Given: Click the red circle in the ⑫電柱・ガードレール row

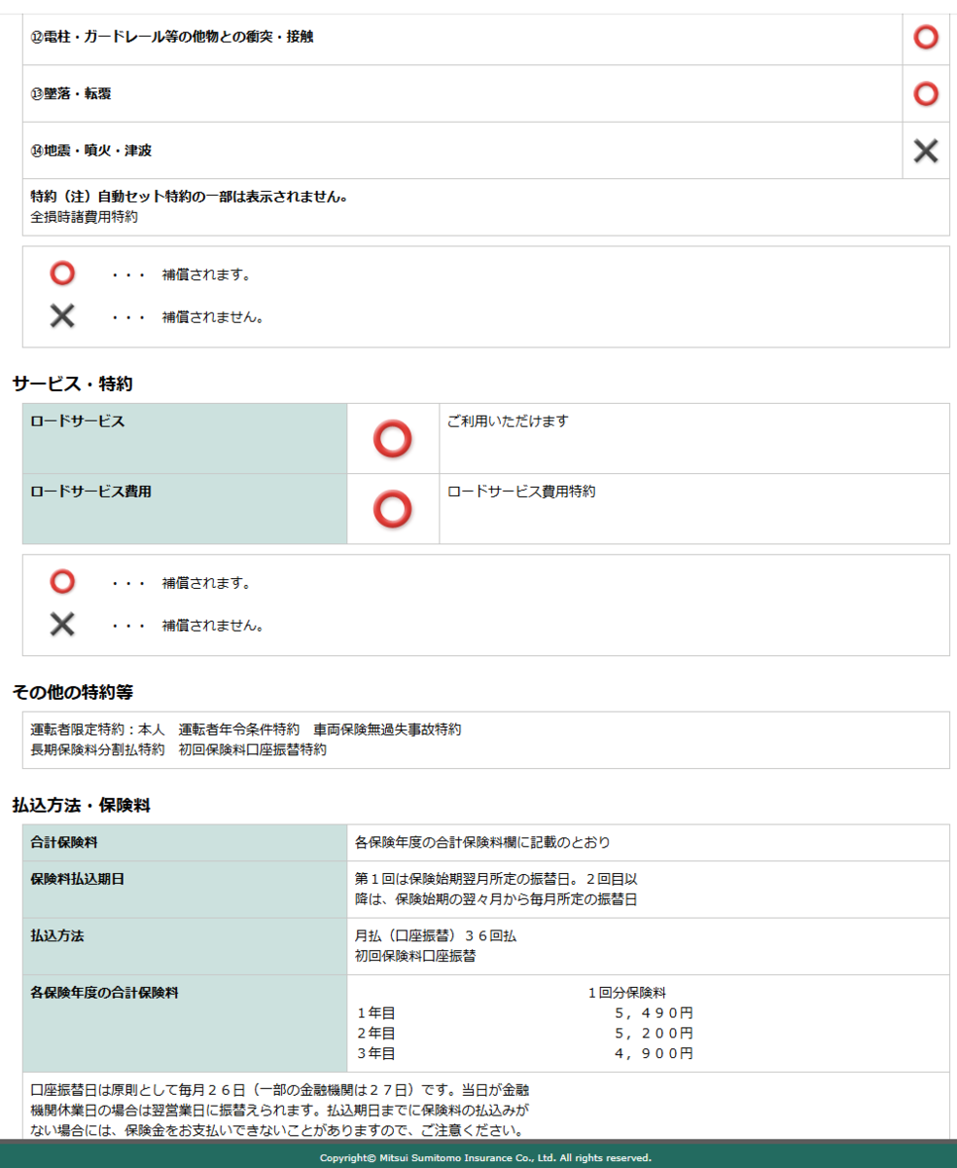Looking at the screenshot, I should click(x=926, y=37).
